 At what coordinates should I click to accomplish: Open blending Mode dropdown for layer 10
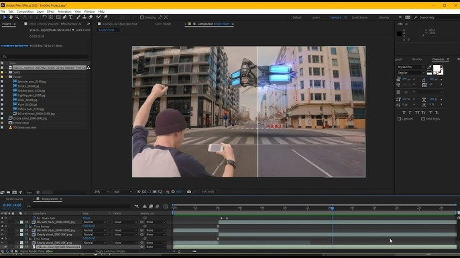click(x=95, y=223)
